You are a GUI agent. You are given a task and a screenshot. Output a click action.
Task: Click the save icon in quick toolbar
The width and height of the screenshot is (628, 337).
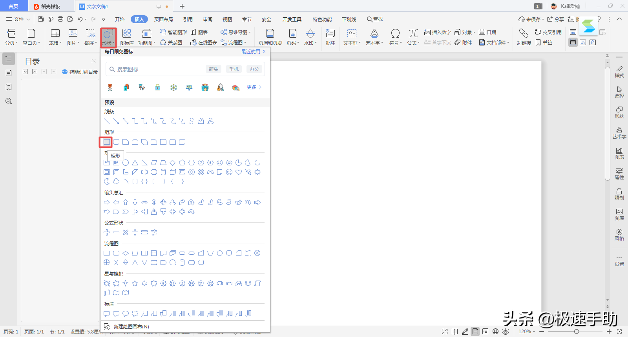[x=41, y=19]
